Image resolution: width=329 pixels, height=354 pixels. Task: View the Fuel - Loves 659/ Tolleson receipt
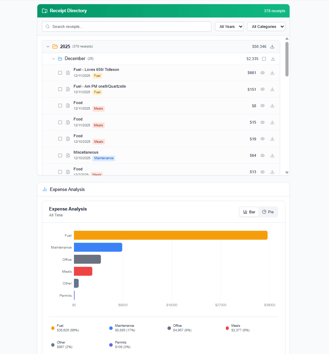click(x=262, y=73)
